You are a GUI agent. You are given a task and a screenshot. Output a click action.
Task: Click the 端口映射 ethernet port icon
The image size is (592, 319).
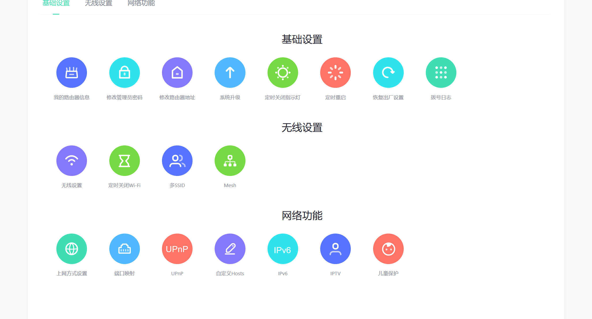[124, 249]
